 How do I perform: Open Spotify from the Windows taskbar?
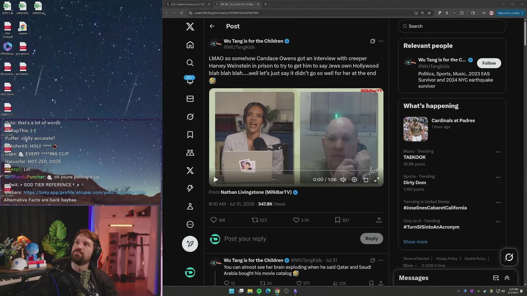pyautogui.click(x=259, y=291)
